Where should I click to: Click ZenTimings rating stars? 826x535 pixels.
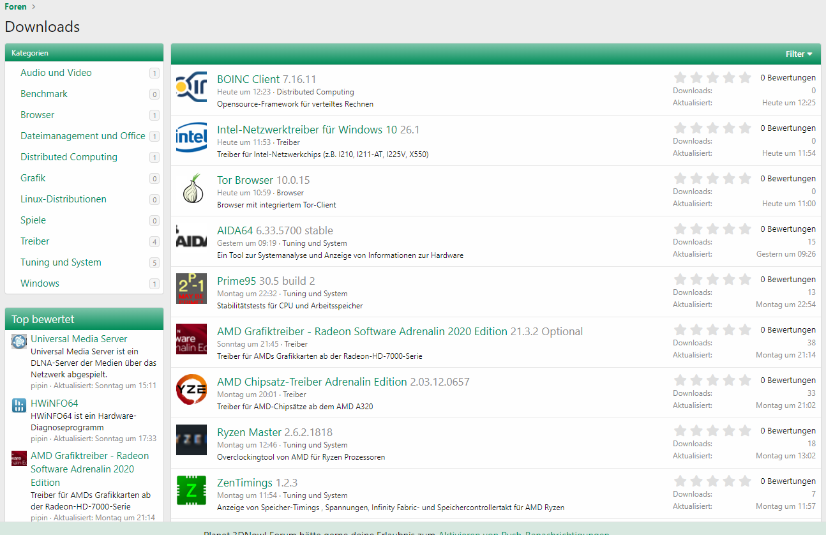[712, 481]
